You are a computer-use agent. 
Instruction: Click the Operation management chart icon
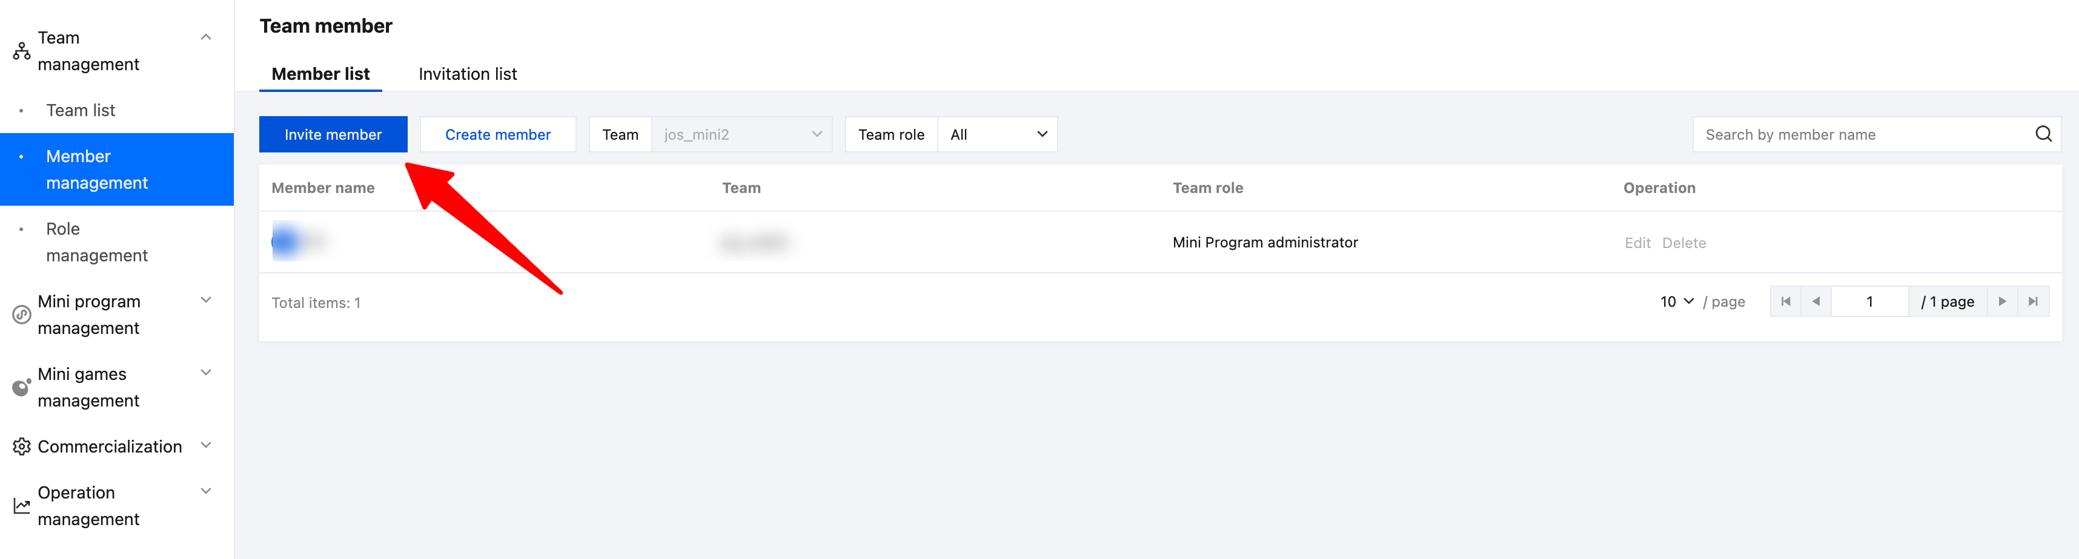tap(22, 506)
